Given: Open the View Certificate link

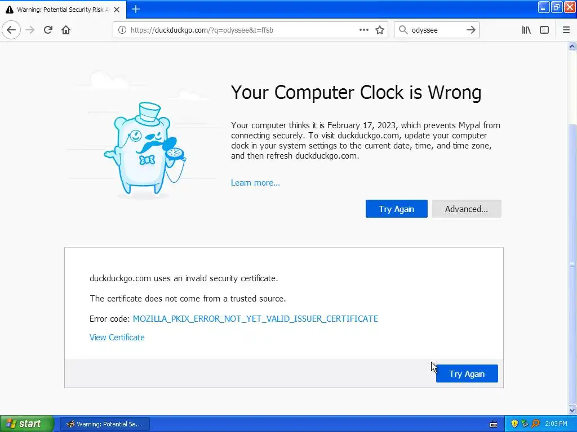Looking at the screenshot, I should tap(117, 337).
